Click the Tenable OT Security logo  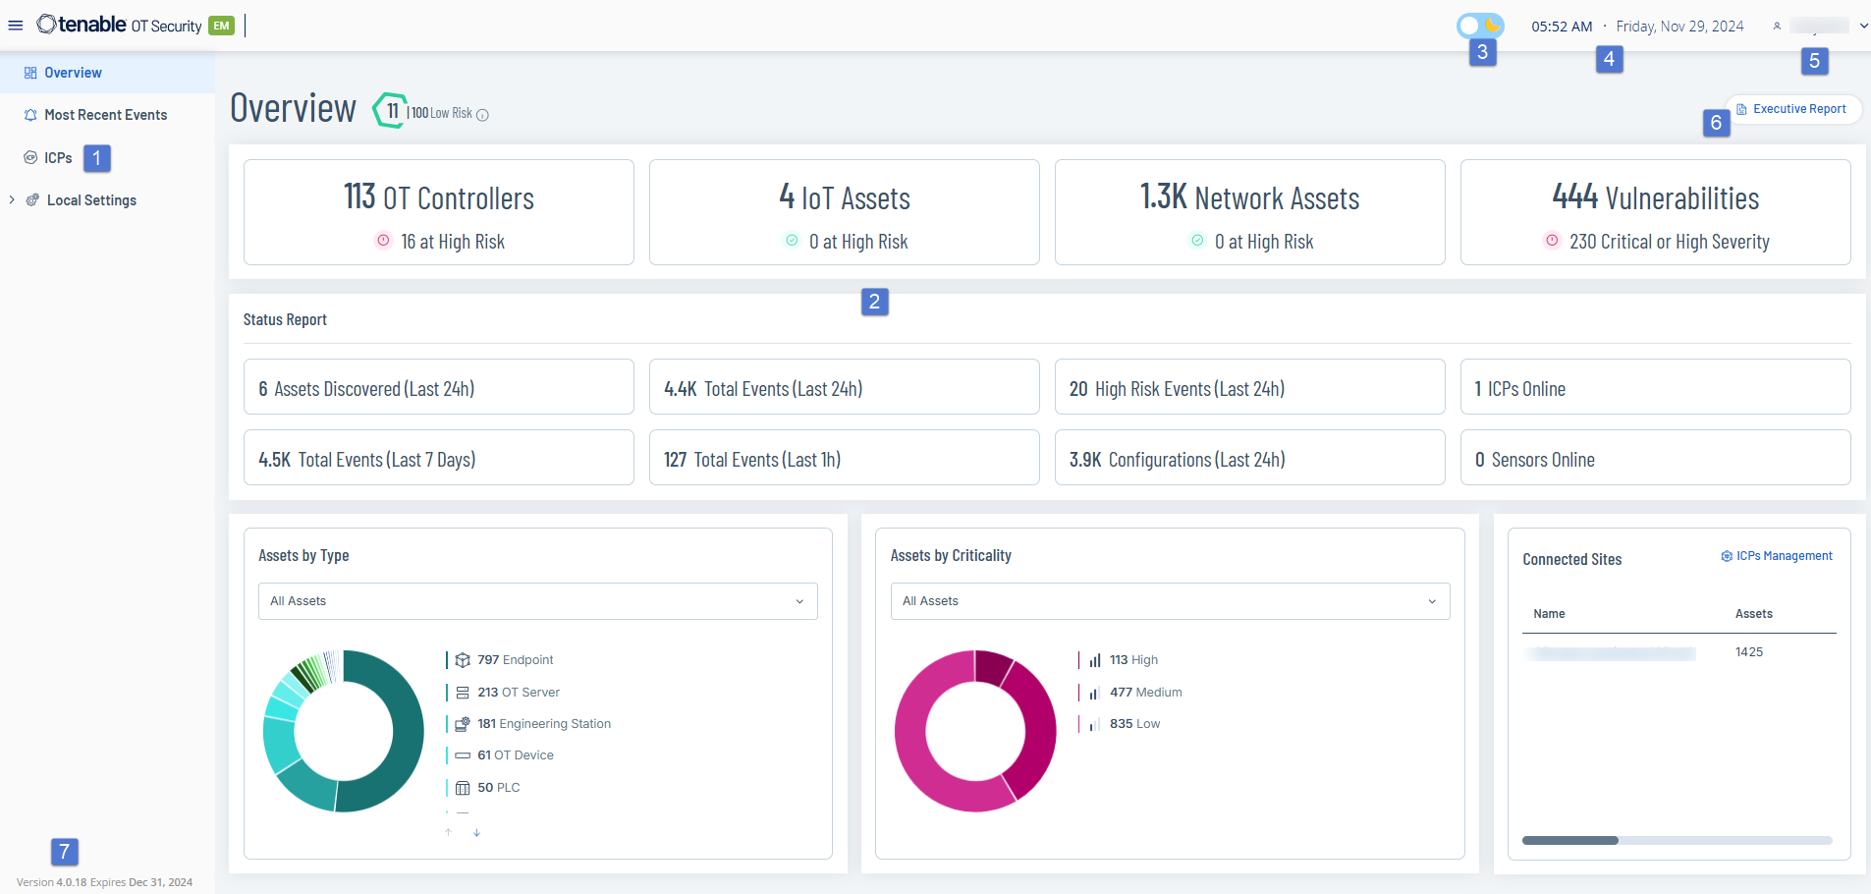point(119,26)
